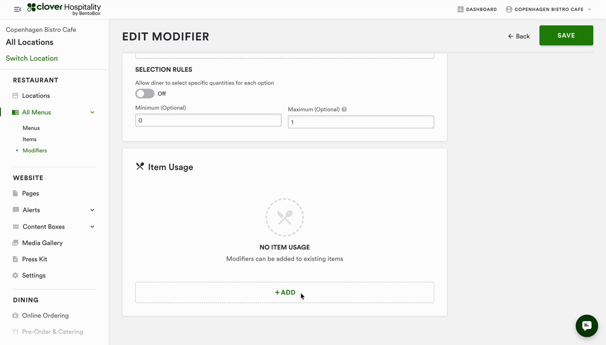Open the Menus submenu item
The image size is (606, 345).
click(x=31, y=128)
